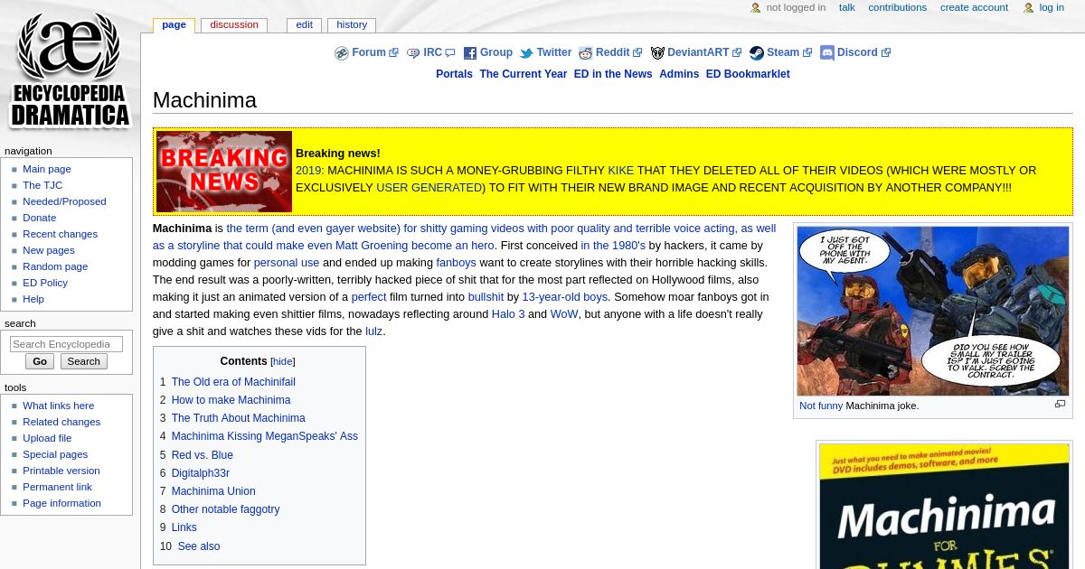This screenshot has height=569, width=1085.
Task: Open the Halo comic joke image
Action: (933, 311)
